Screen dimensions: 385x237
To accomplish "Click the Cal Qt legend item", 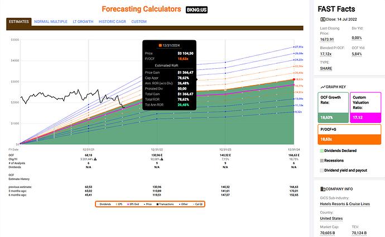I will click(195, 204).
